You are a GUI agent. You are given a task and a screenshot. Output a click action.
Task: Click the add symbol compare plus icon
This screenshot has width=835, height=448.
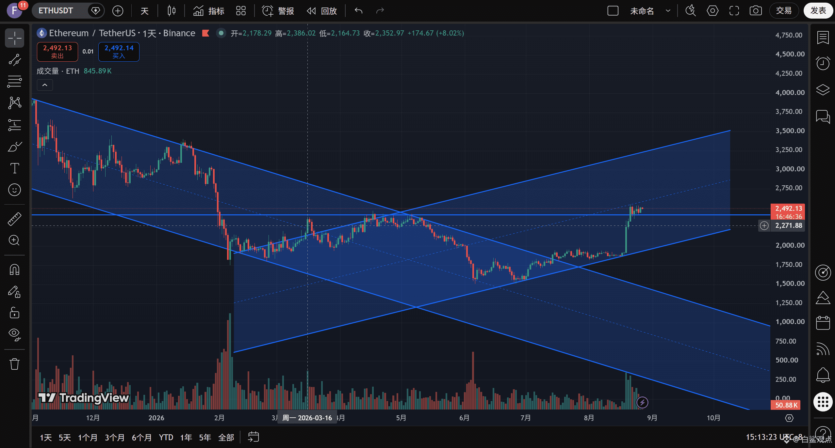[118, 11]
